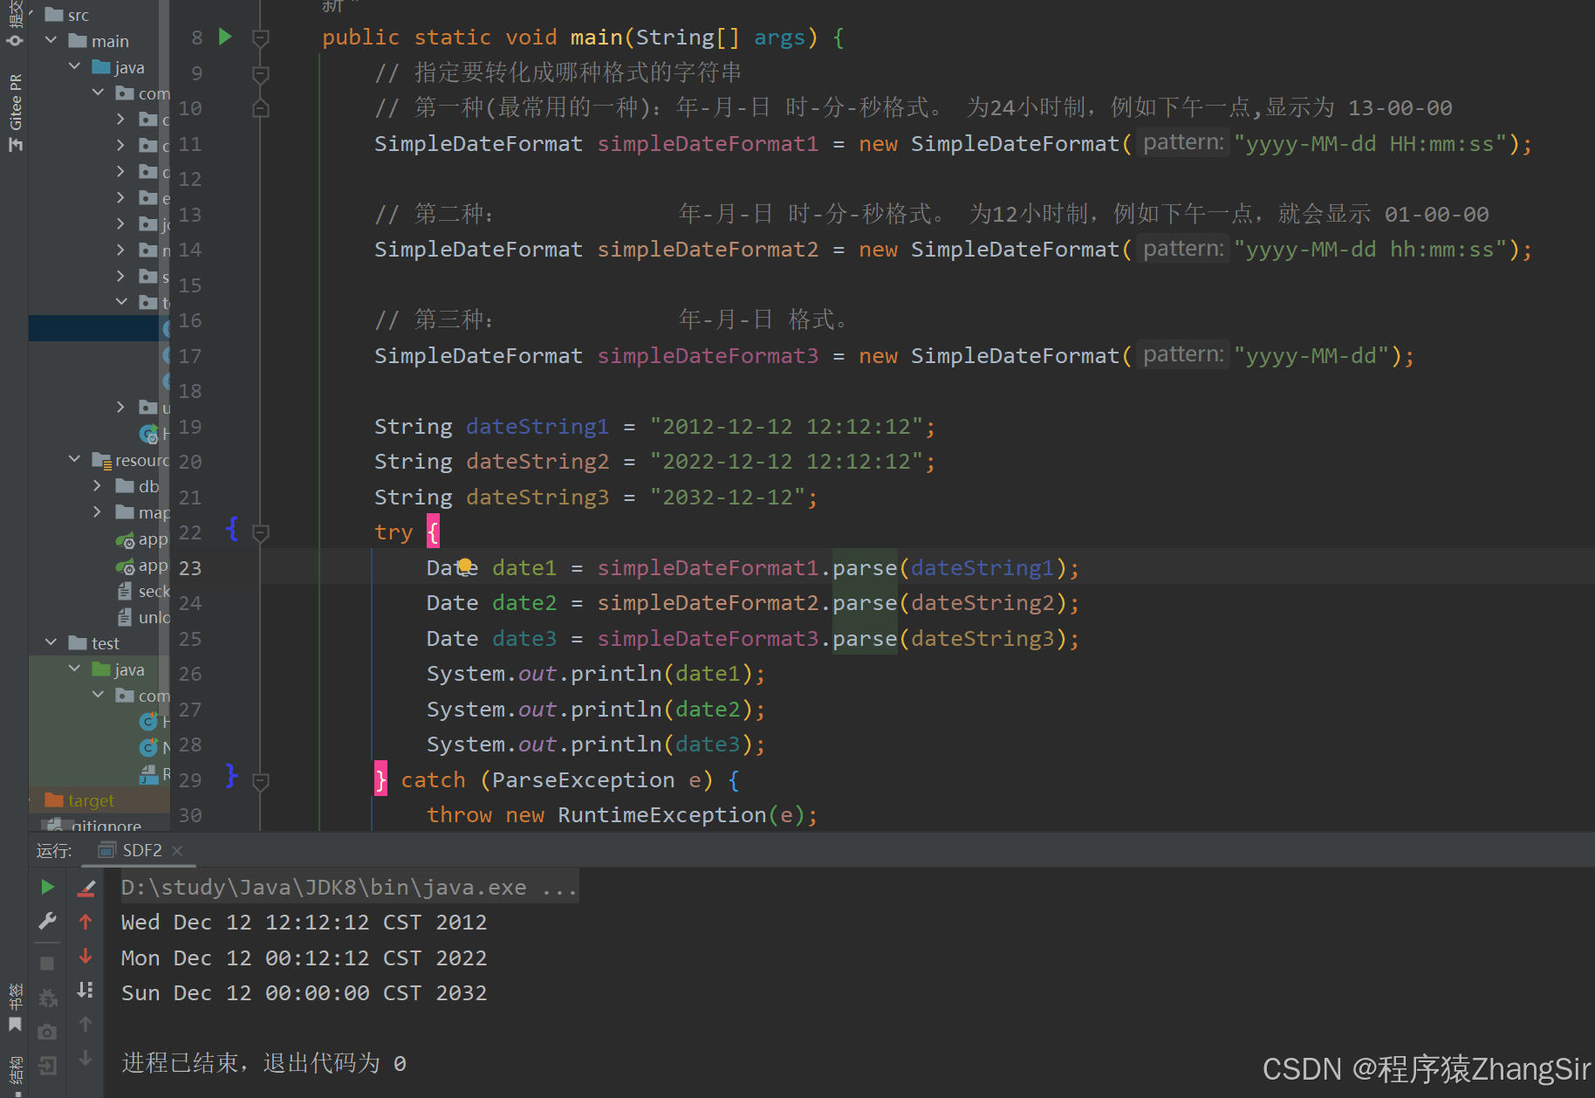Click the process finished exit code message
The width and height of the screenshot is (1595, 1098).
pos(264,1063)
